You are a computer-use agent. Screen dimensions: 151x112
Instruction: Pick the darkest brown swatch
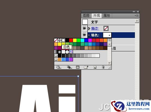pyautogui.click(x=105, y=48)
